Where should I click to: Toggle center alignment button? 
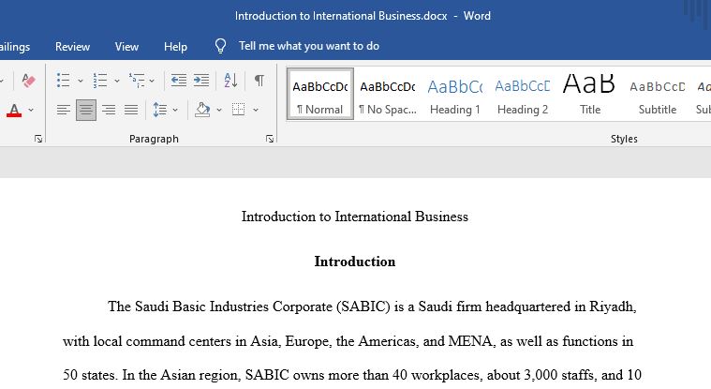(x=86, y=110)
